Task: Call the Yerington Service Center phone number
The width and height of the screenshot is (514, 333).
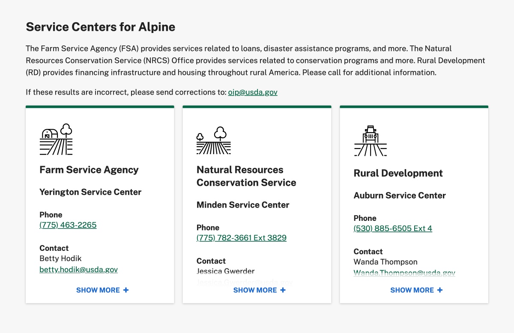Action: tap(68, 225)
